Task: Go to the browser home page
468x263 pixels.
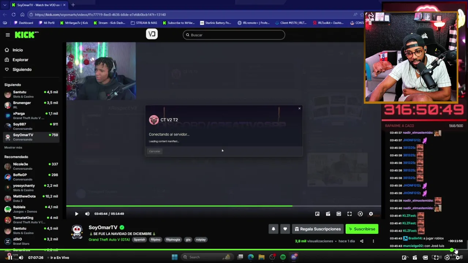Action: [x=22, y=15]
